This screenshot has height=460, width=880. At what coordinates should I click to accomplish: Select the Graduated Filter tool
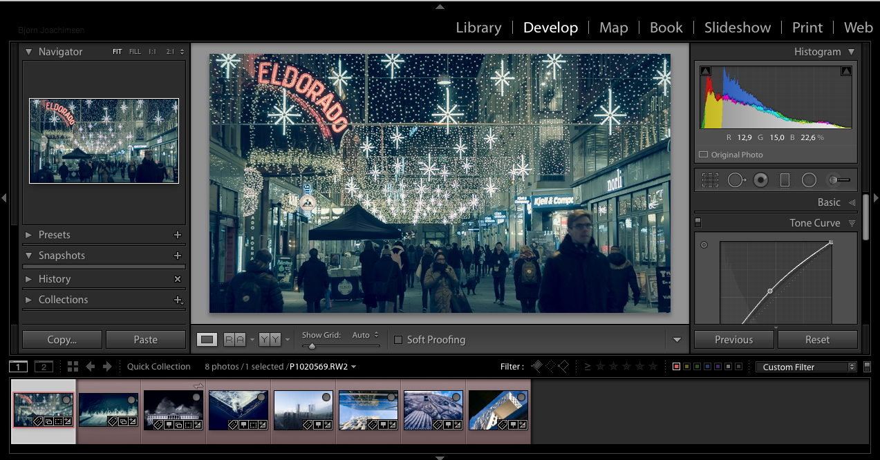786,180
